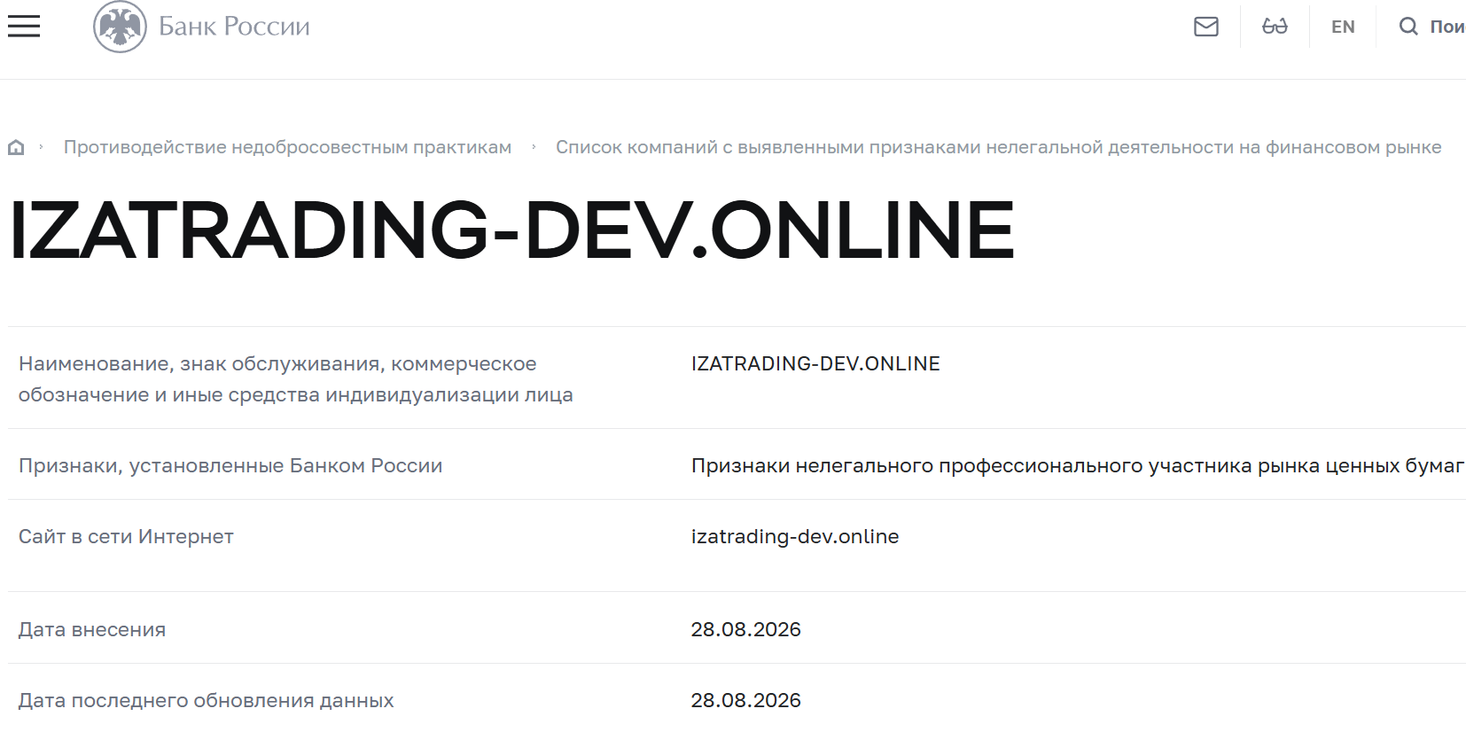Select the Сайт в сети Интернет label
Viewport: 1466px width, 732px height.
(126, 536)
